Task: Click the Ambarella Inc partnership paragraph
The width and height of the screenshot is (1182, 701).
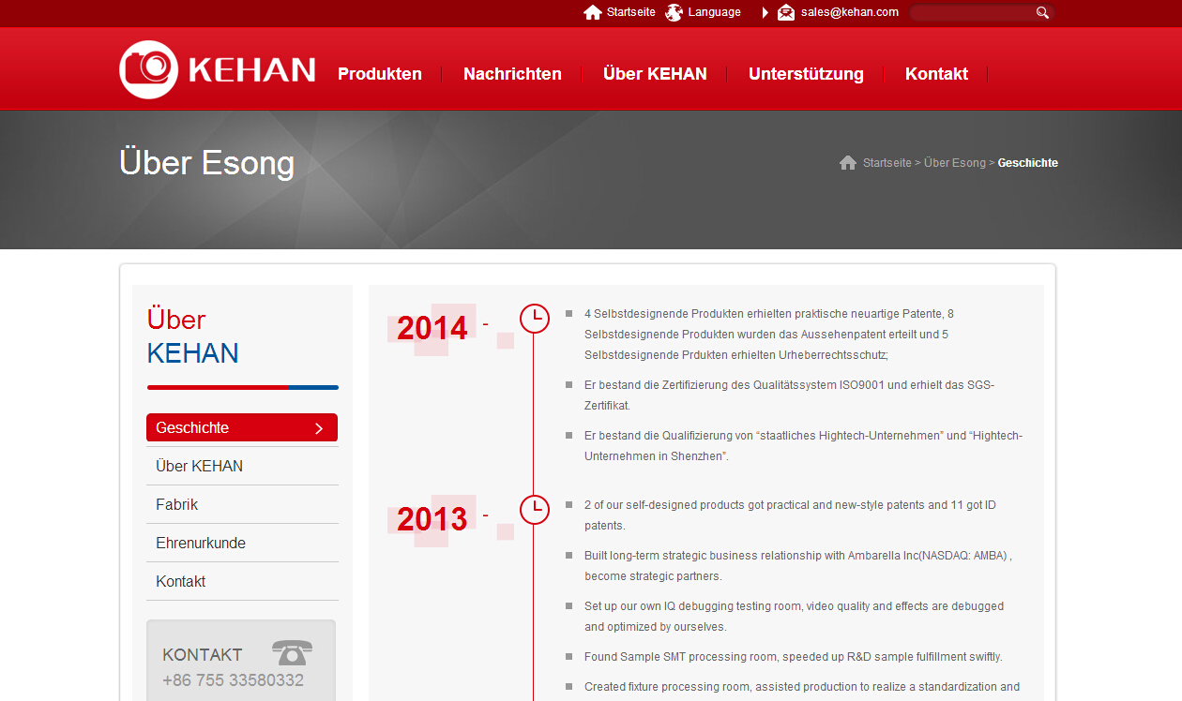Action: click(797, 566)
